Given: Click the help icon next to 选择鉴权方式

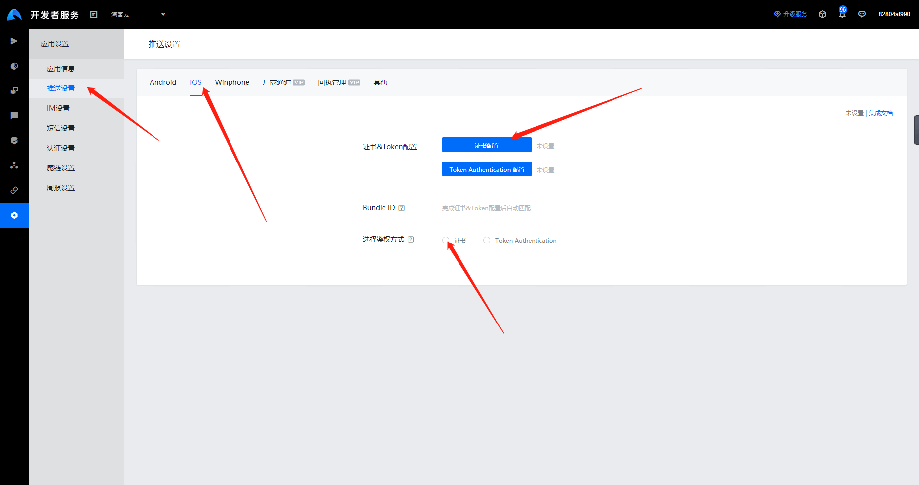Looking at the screenshot, I should tap(411, 239).
